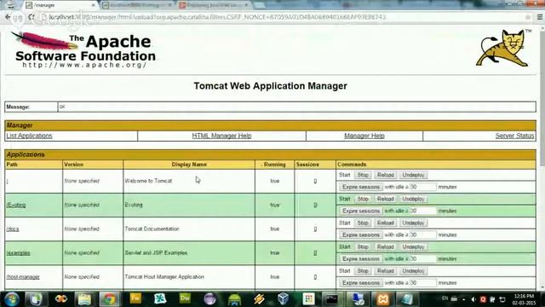
Task: Click idle minutes field in /docs row
Action: click(x=422, y=235)
